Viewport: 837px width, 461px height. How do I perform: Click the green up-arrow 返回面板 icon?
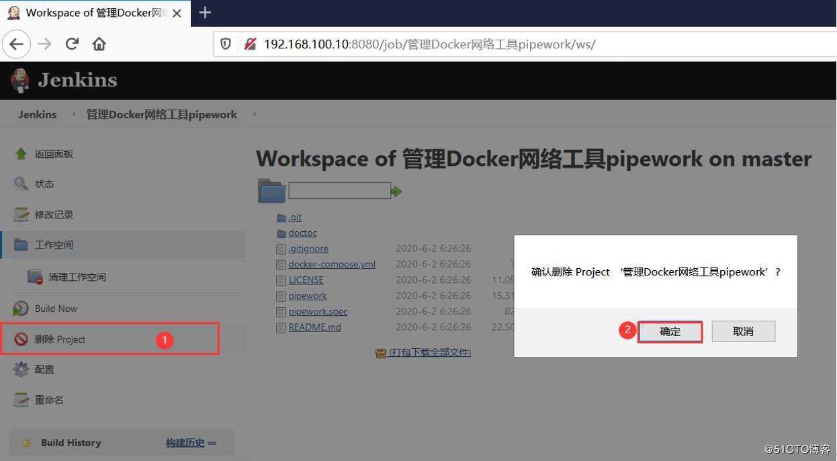click(x=21, y=154)
